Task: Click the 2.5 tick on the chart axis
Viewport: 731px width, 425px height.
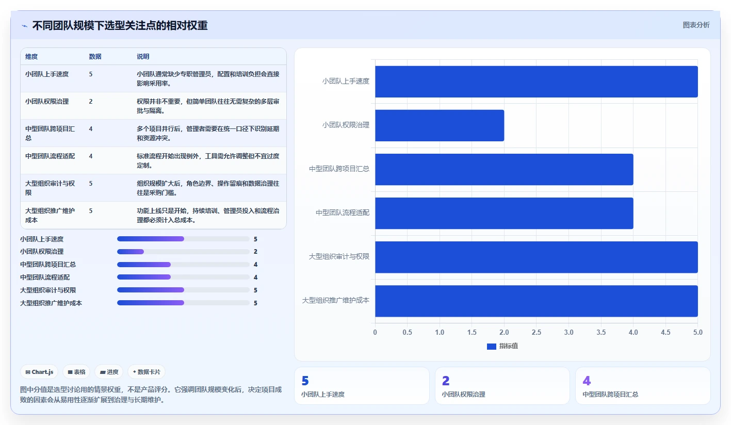Action: click(537, 333)
